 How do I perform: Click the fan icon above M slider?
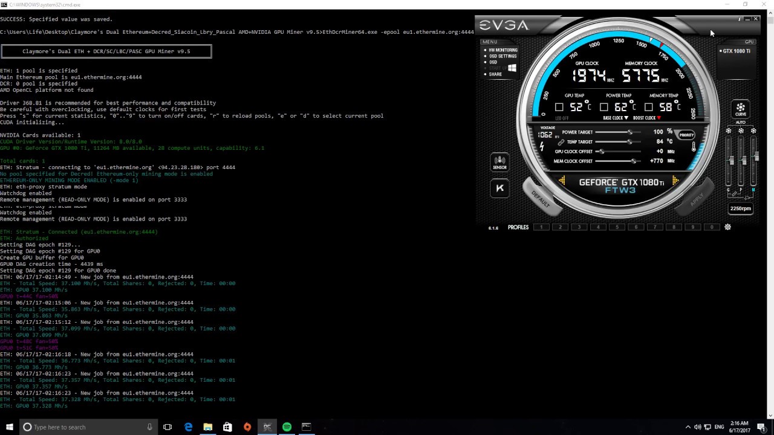(753, 131)
